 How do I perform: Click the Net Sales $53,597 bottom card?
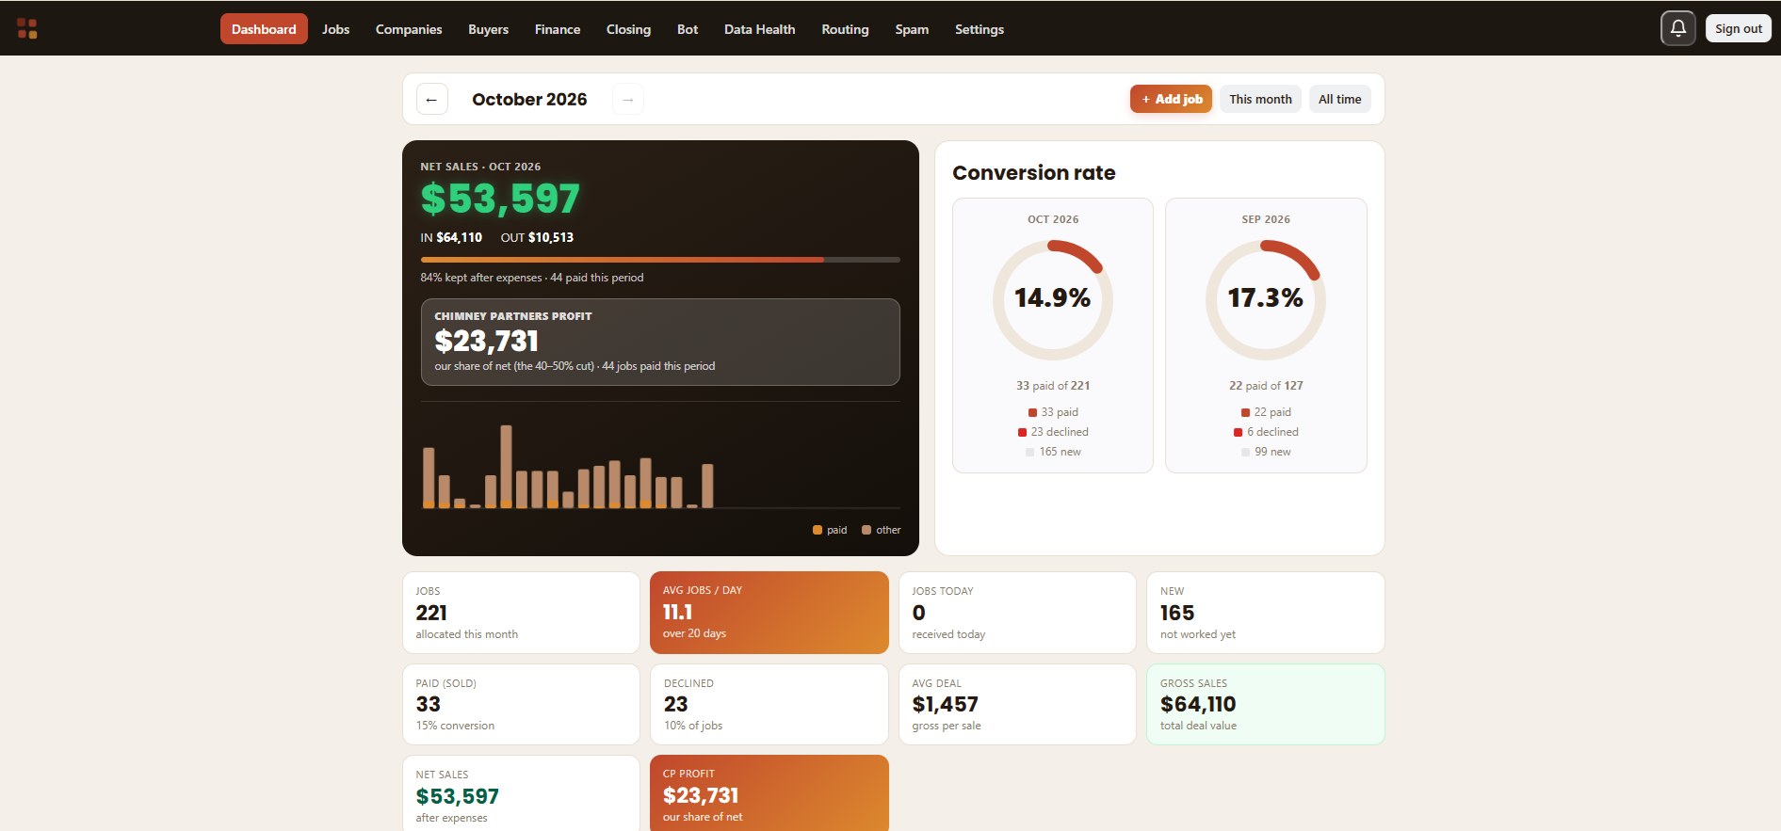[x=521, y=793]
